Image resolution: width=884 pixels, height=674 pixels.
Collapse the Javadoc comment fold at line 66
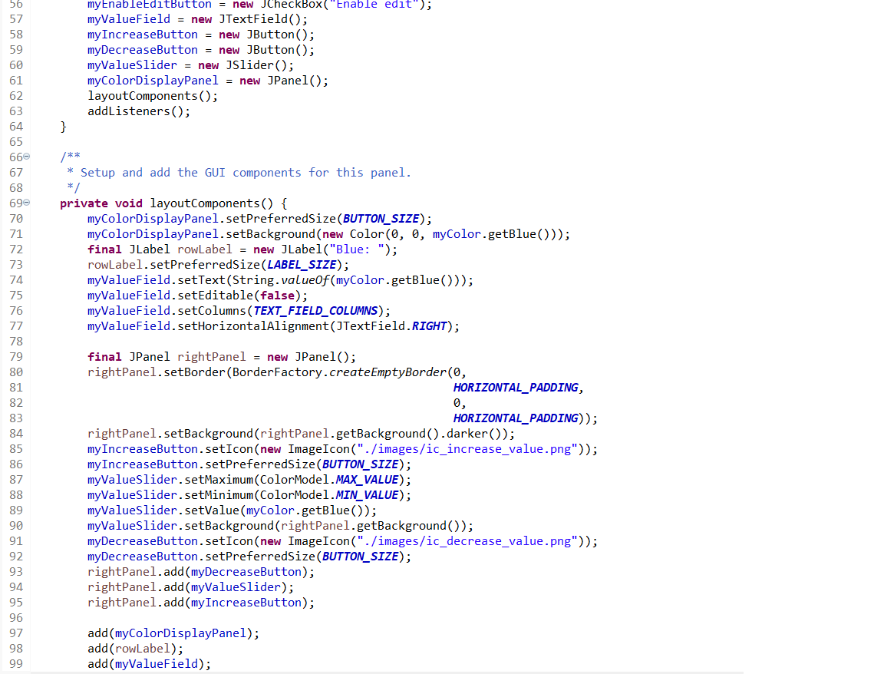click(27, 157)
